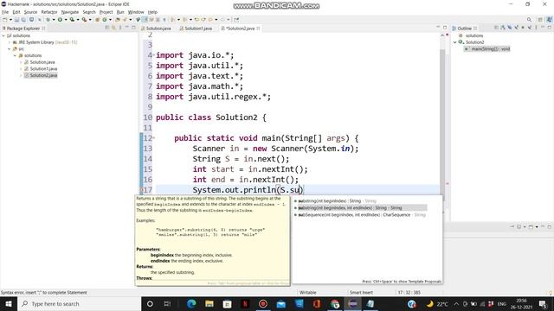Open the notification center icon
Viewport: 554px width, 311px height.
pyautogui.click(x=544, y=303)
